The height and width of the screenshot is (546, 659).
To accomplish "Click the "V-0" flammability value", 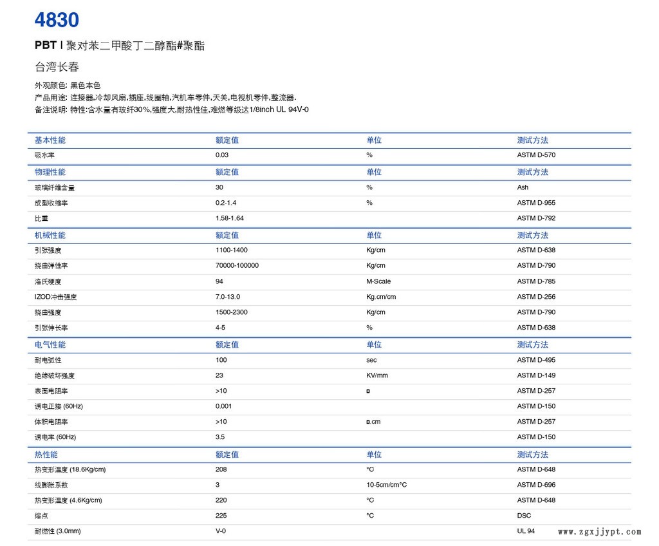I will click(x=221, y=531).
